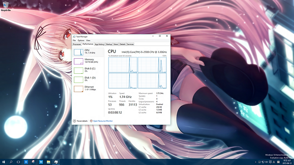Click the Open Resource Monitor link
The width and height of the screenshot is (294, 165).
pyautogui.click(x=103, y=121)
